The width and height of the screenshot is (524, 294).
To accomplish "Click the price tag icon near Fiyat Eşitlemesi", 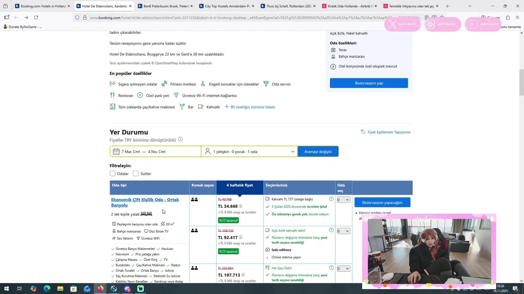I will (363, 132).
